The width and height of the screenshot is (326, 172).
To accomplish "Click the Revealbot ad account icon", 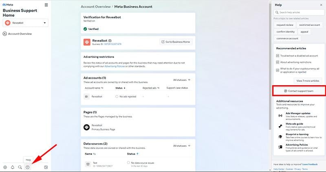I will point(86,97).
